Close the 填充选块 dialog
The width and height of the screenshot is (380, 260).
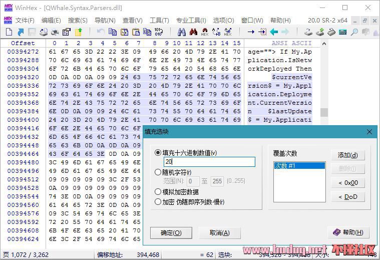369,132
